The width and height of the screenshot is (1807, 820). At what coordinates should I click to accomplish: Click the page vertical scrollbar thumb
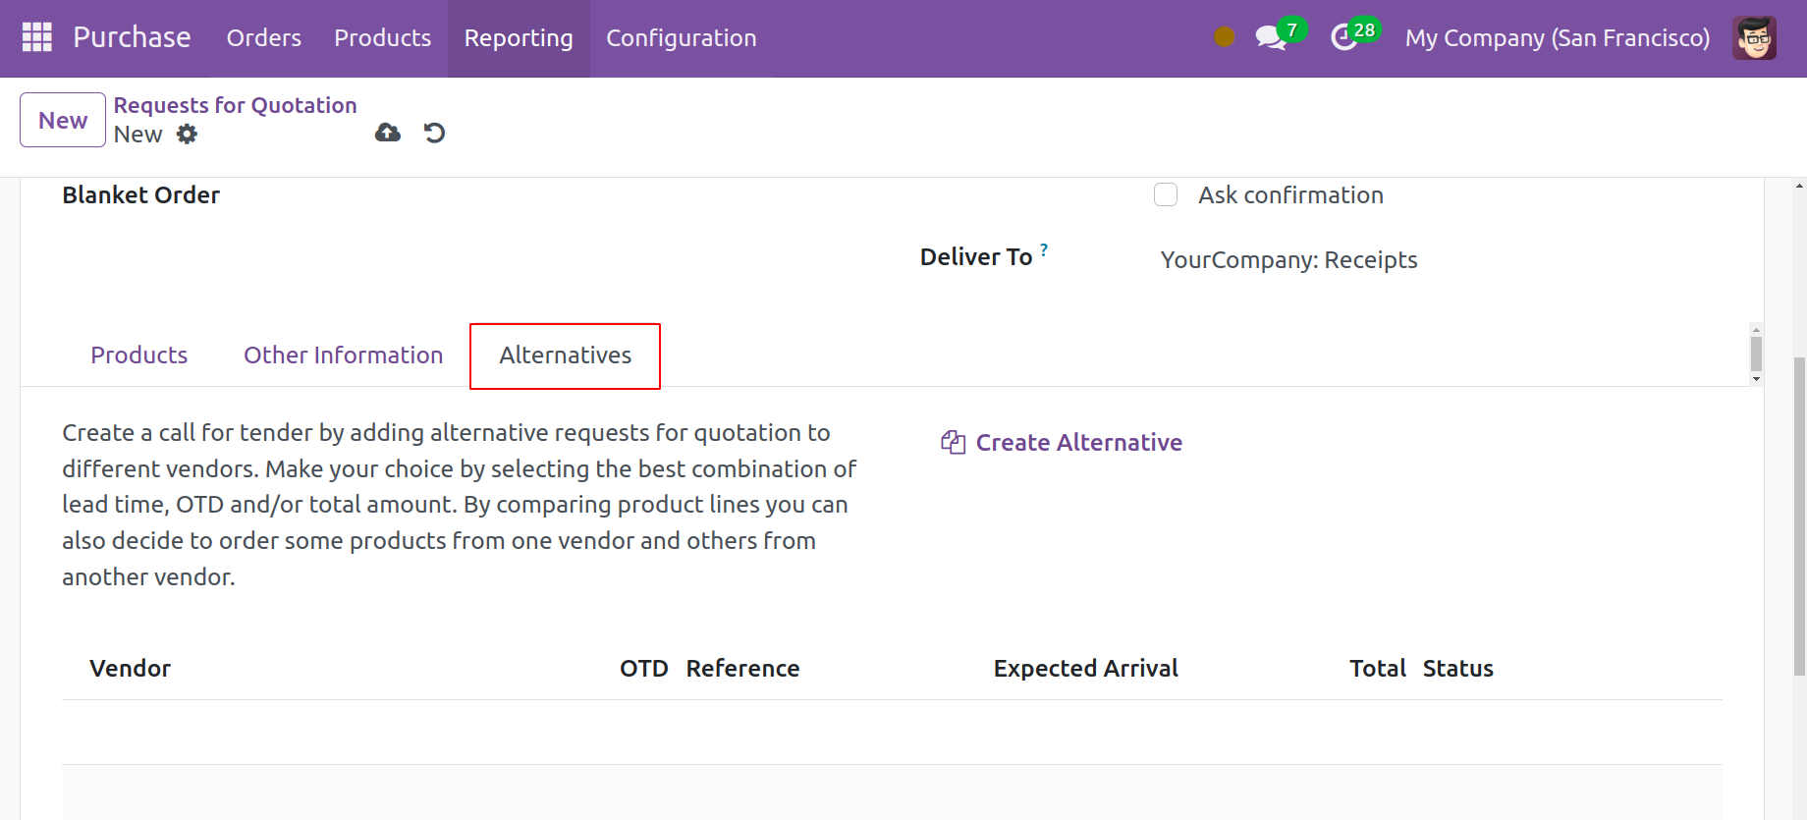pos(1799,517)
